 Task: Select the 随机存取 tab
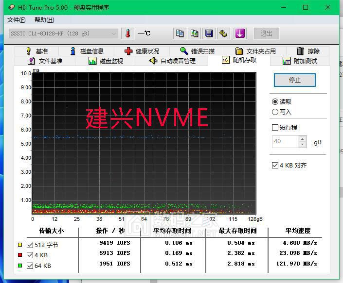point(239,60)
